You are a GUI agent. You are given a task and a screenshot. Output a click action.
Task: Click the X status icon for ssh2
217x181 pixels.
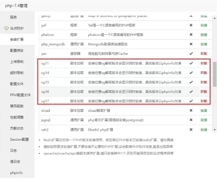(191, 130)
